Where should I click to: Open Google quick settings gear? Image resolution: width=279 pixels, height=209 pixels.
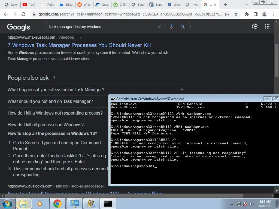[x=255, y=26]
